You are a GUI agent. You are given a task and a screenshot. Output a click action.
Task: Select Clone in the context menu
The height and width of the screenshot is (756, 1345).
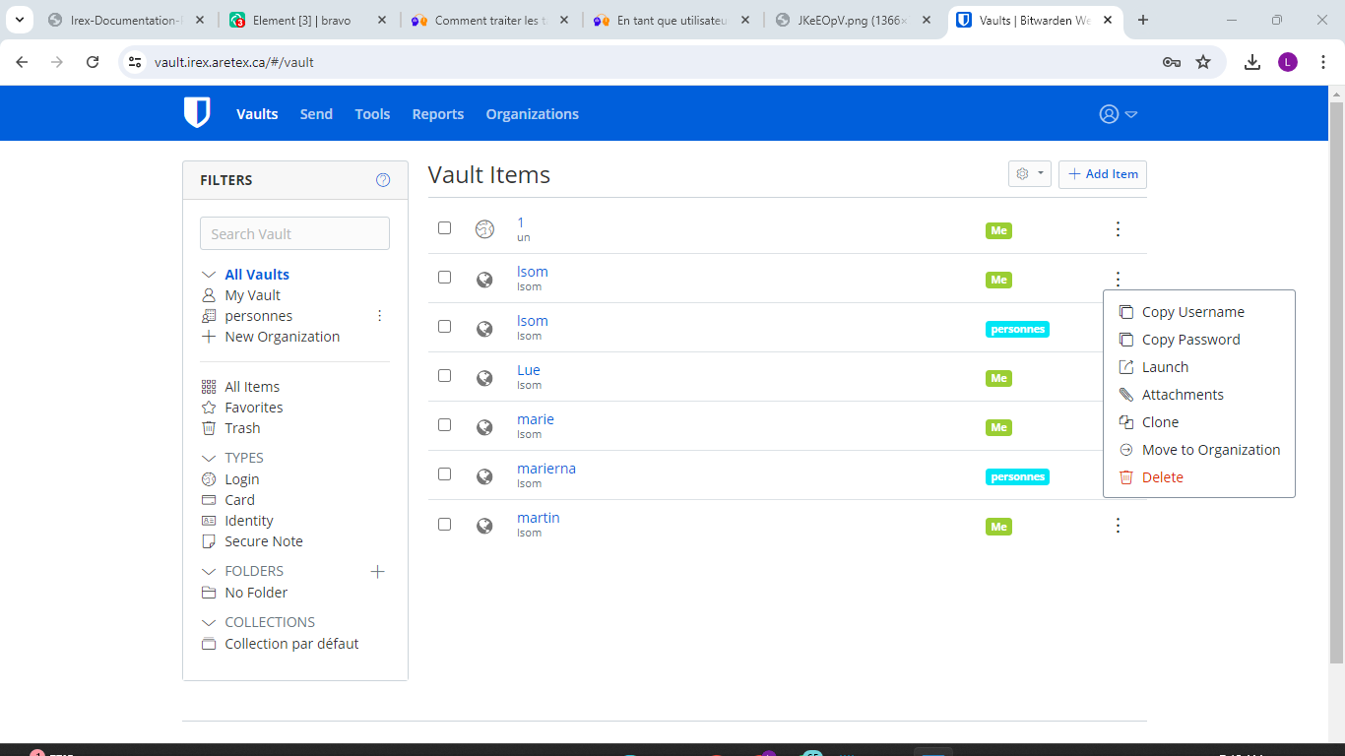(x=1198, y=422)
